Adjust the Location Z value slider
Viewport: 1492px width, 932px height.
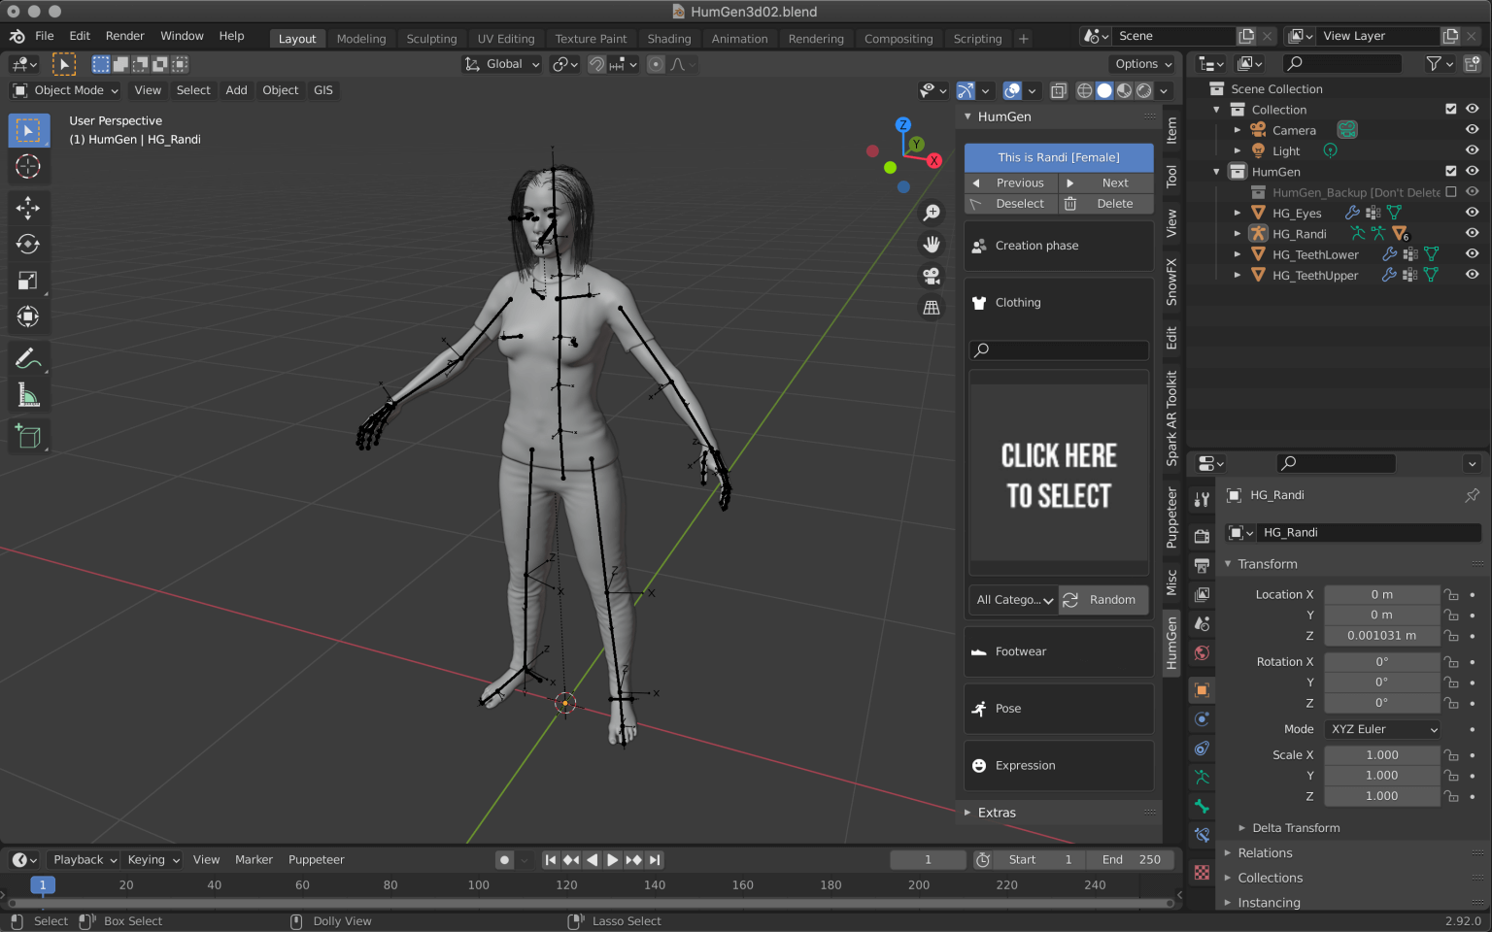pos(1381,635)
